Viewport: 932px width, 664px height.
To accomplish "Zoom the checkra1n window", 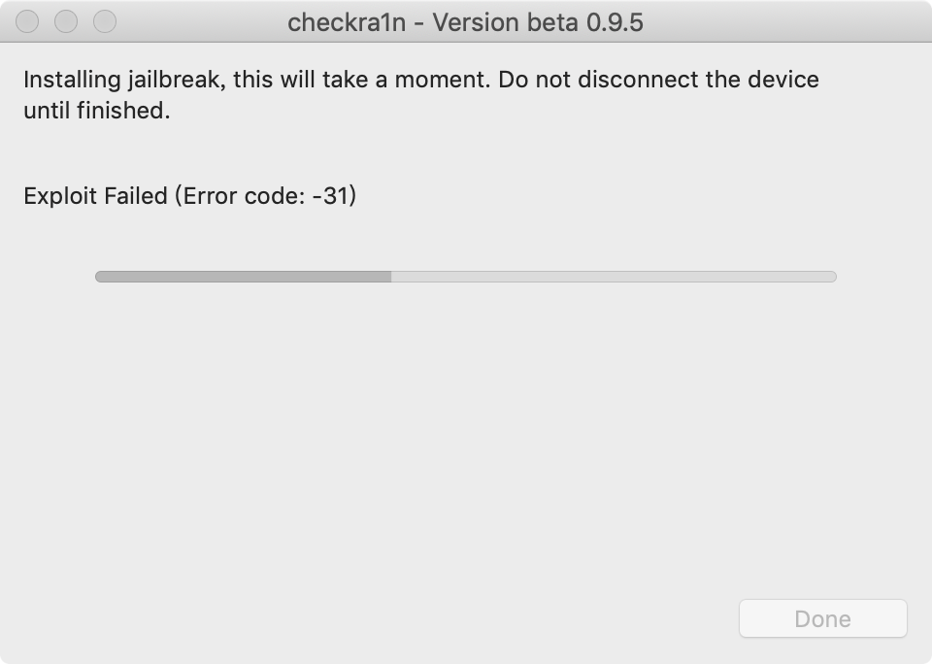I will [105, 21].
